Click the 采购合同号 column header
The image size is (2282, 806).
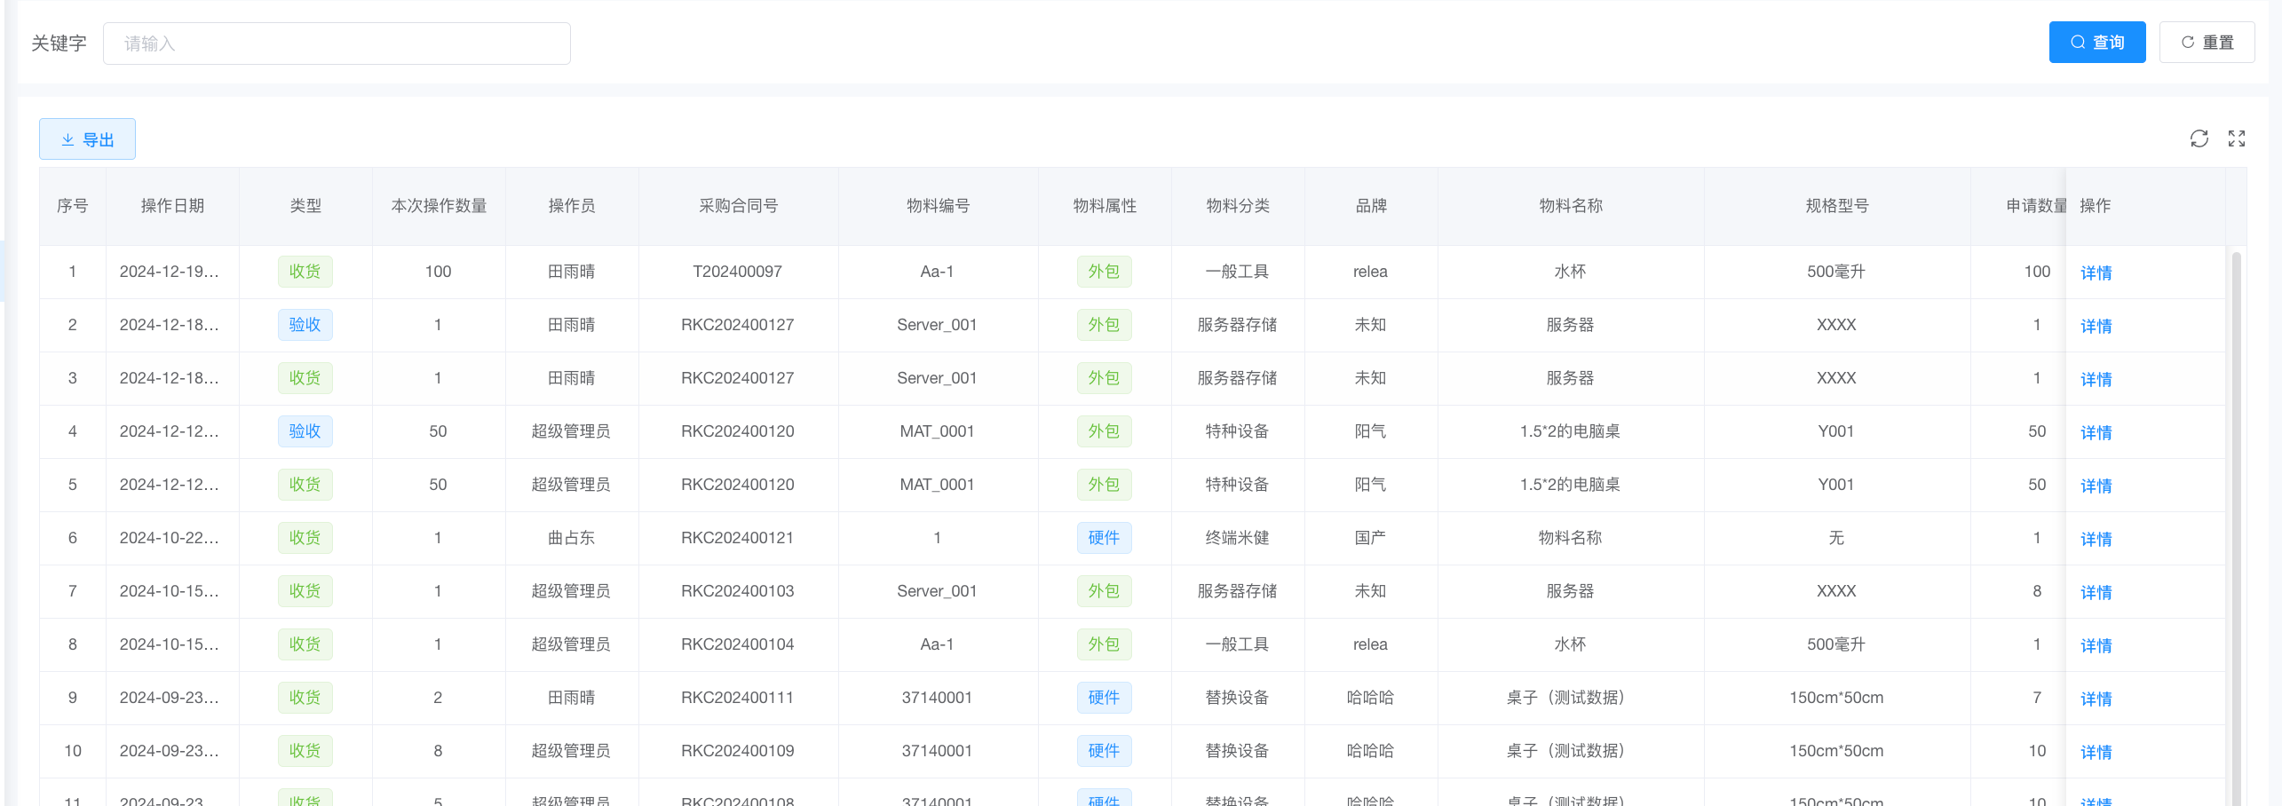pos(738,206)
